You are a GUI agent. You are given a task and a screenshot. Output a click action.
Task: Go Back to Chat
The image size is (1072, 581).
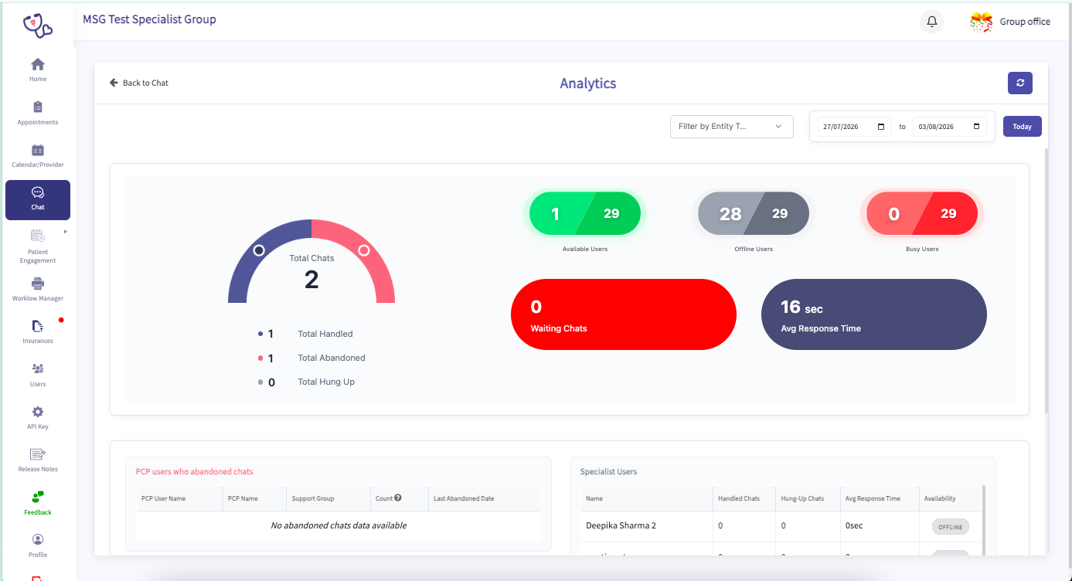coord(139,83)
